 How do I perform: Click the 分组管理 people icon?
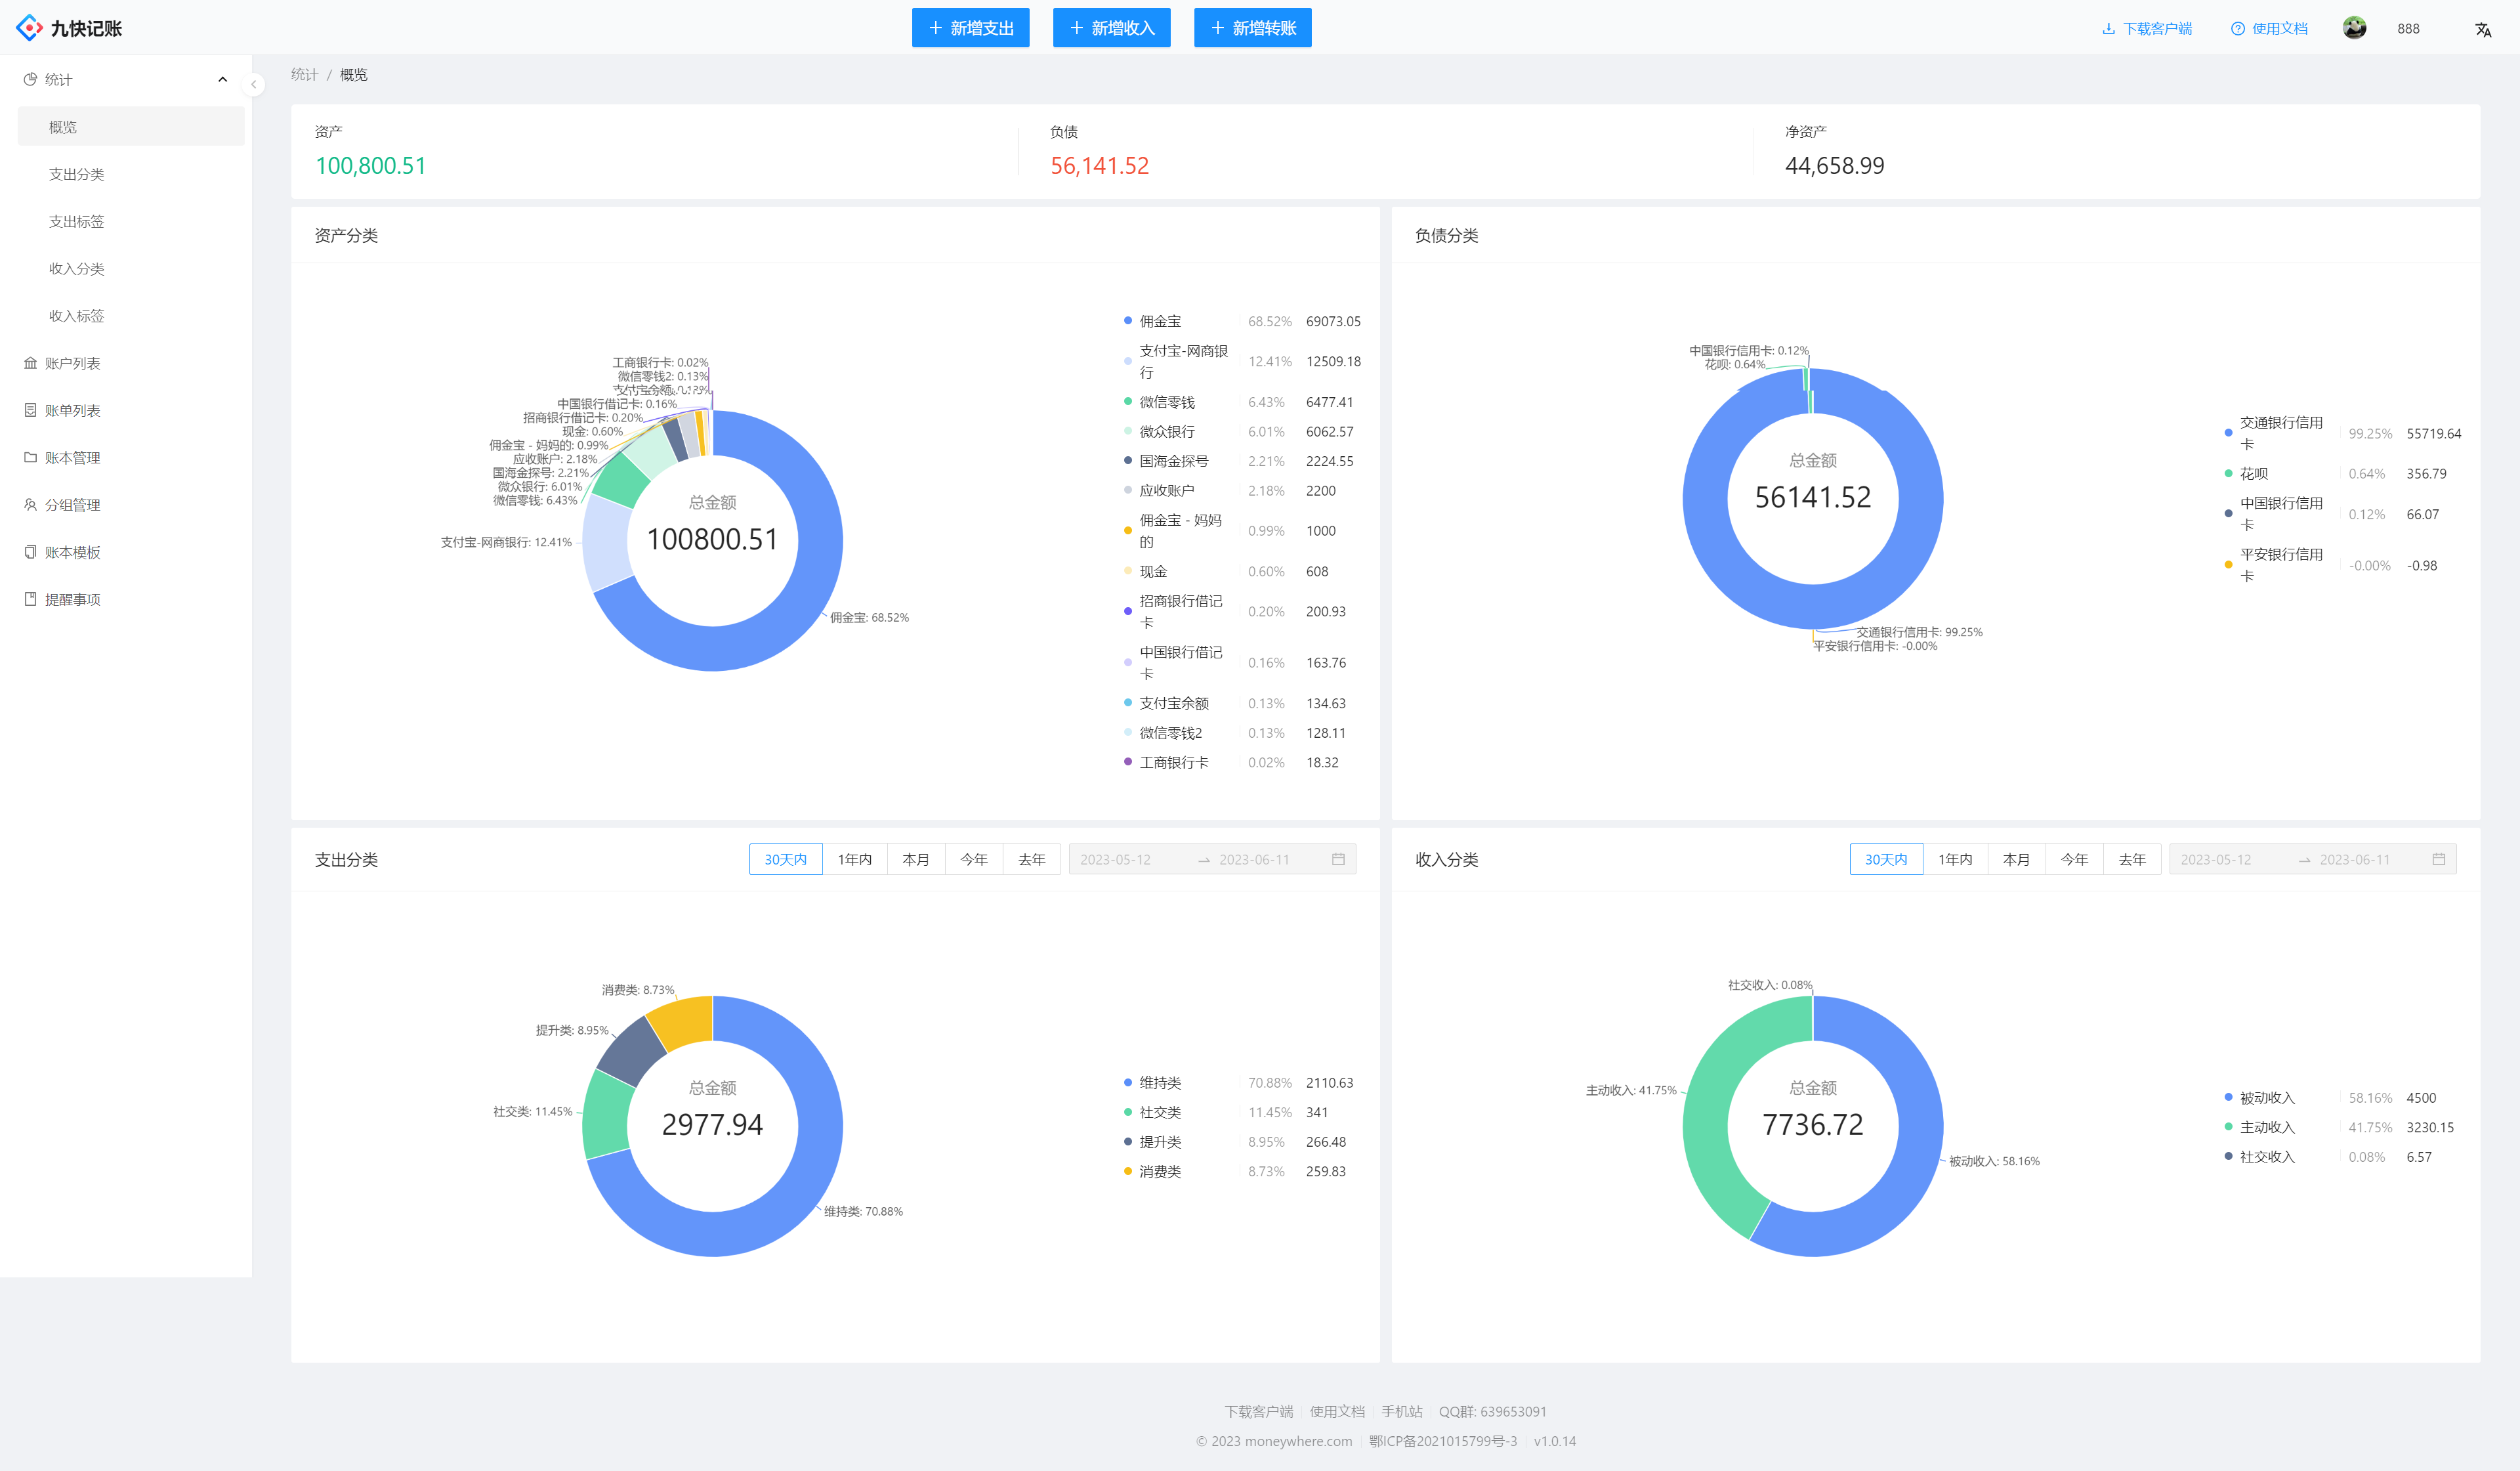click(x=30, y=505)
